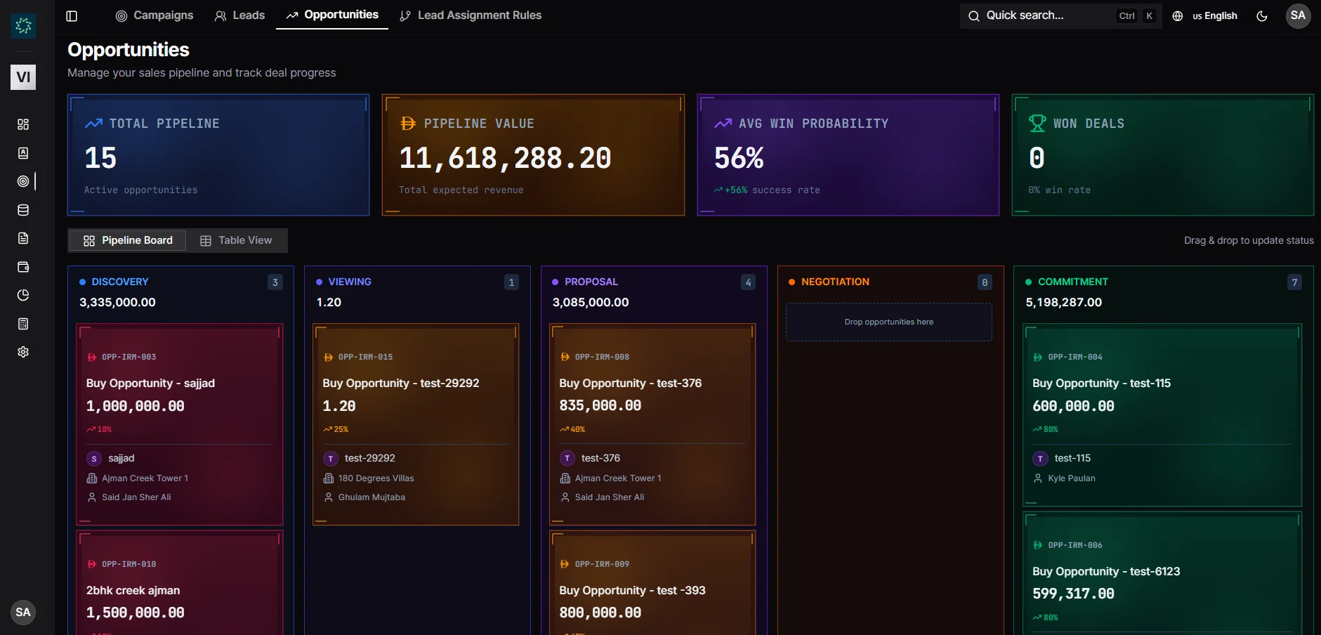This screenshot has height=635, width=1321.
Task: Click the calculator icon in sidebar
Action: 23,324
